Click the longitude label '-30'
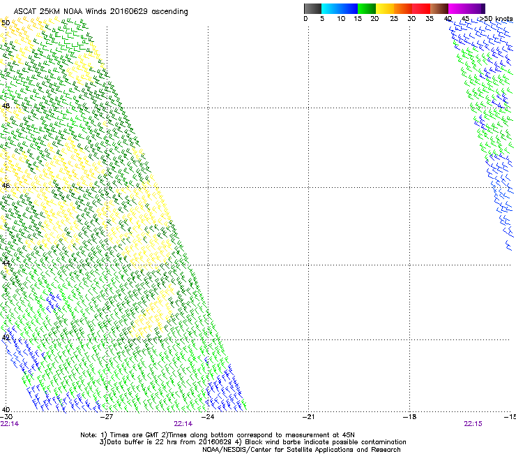 [6, 417]
